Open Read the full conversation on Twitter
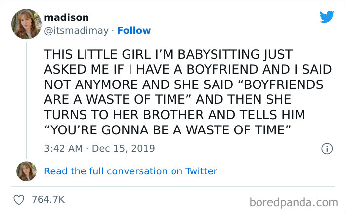346x213 pixels. [x=130, y=171]
